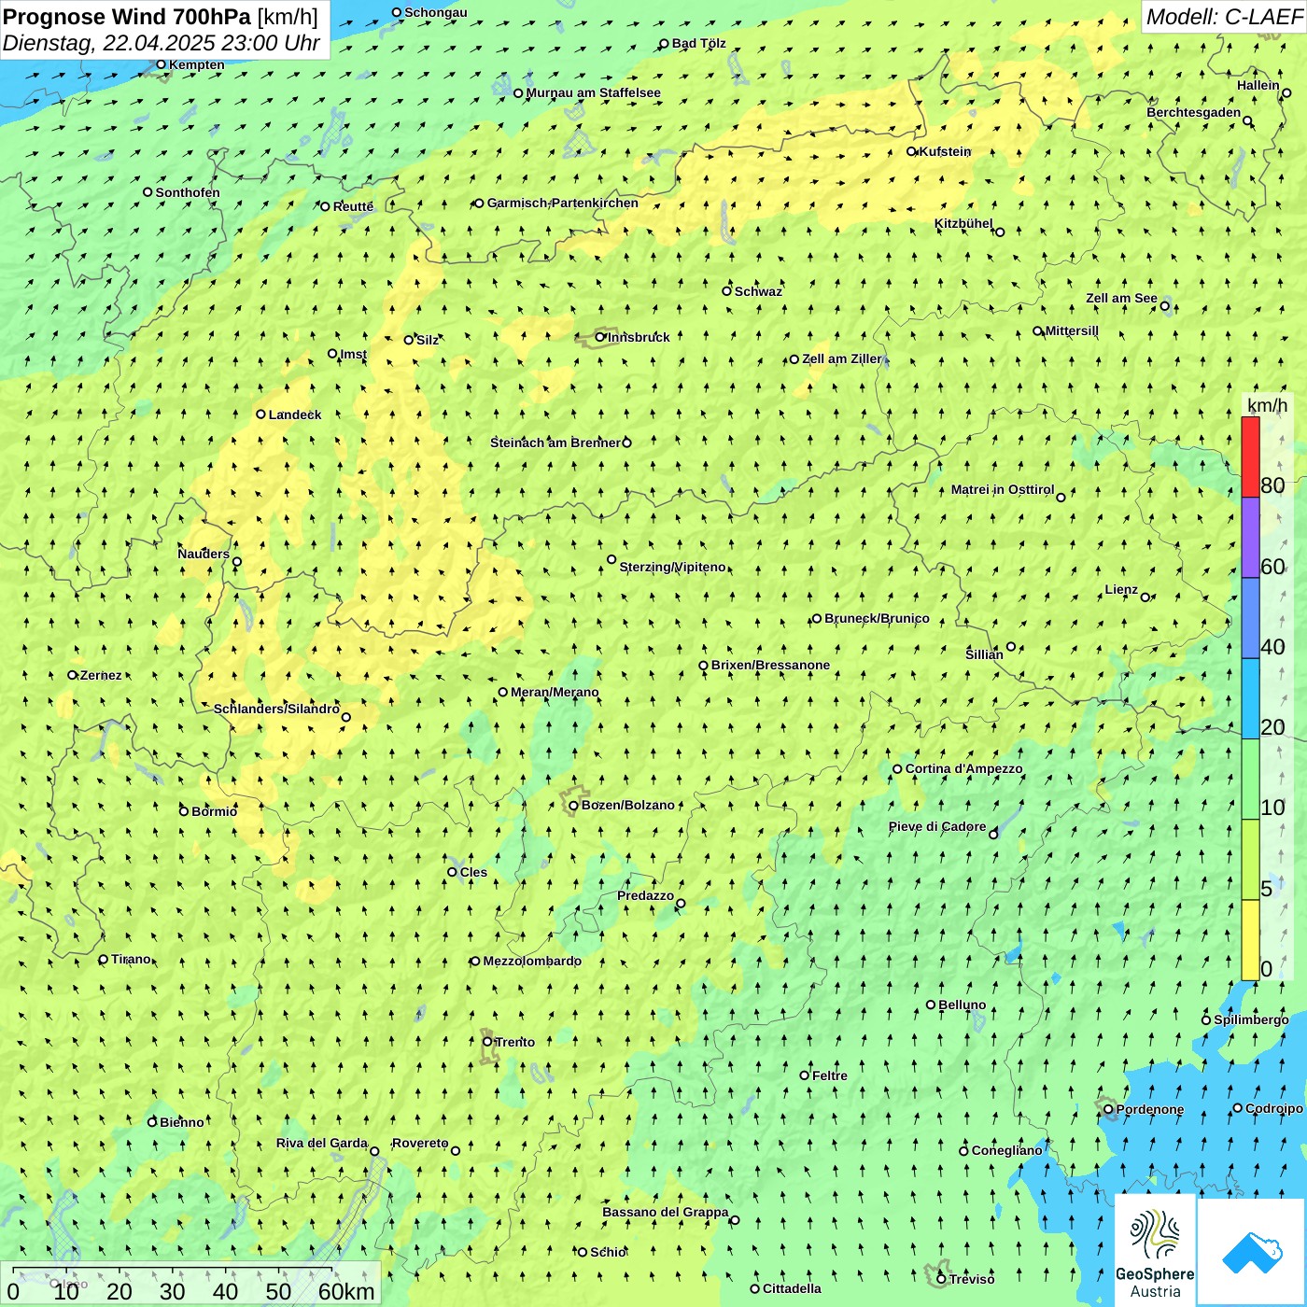Select the Tirano location marker circle

104,959
